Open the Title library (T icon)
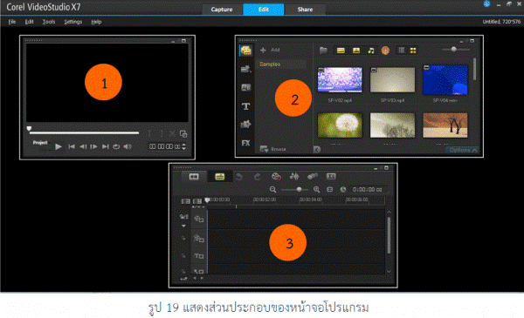 (245, 106)
